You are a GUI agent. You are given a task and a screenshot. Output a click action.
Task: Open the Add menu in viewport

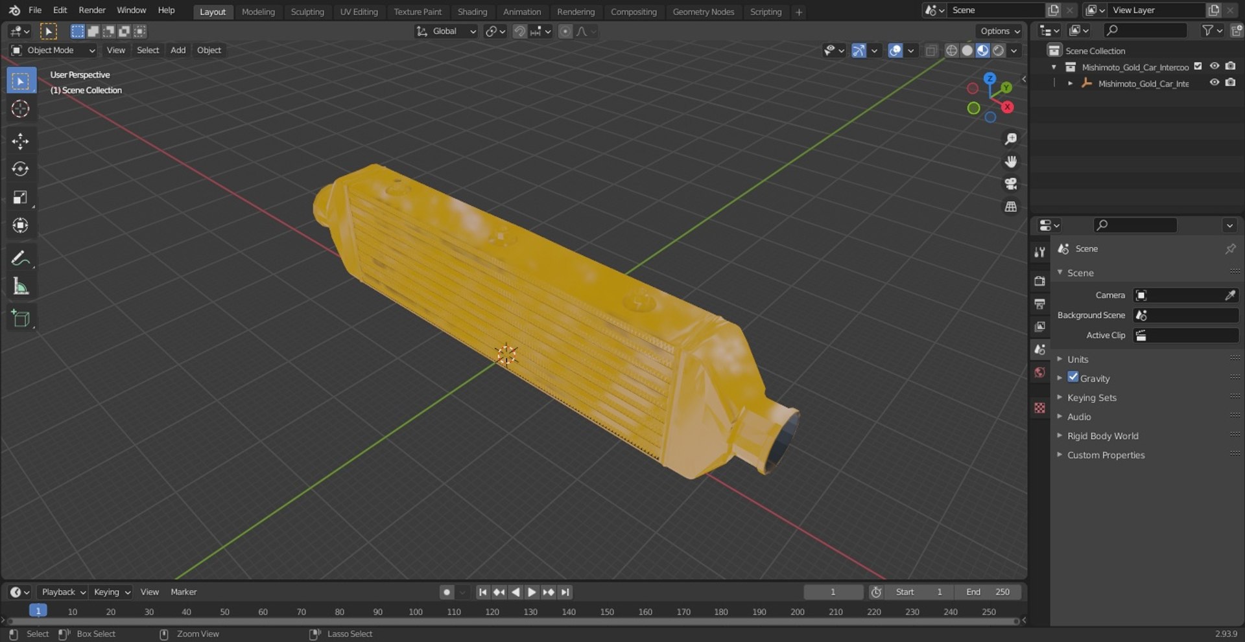click(178, 51)
